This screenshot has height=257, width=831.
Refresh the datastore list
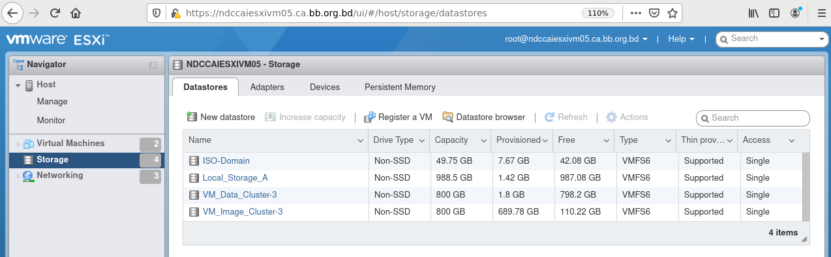pyautogui.click(x=566, y=117)
